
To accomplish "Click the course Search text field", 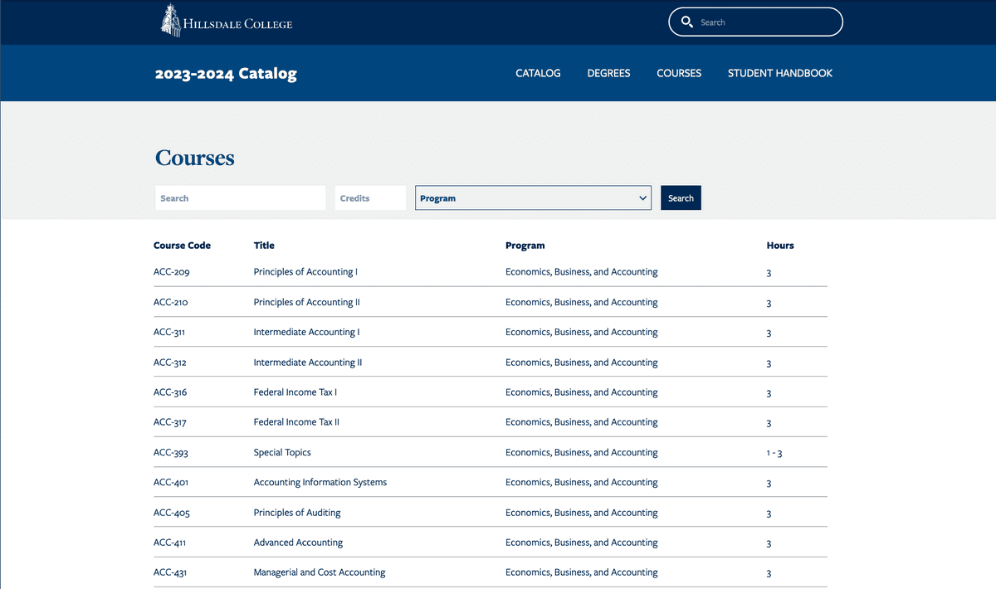I will click(x=240, y=197).
